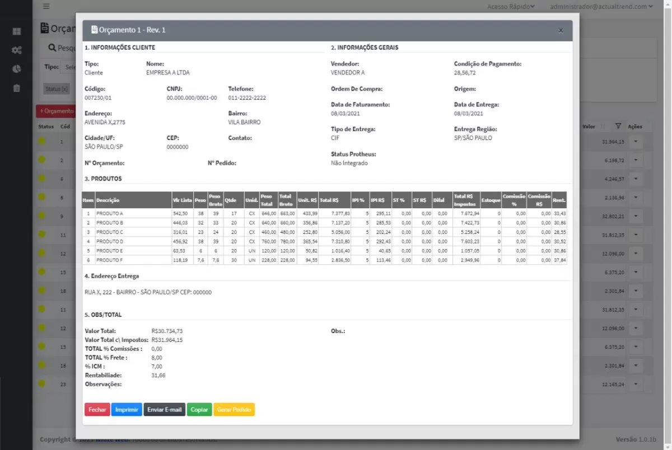
Task: Click the Rent. column header
Action: 559,200
